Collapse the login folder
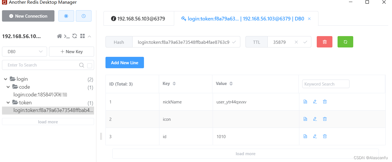 pos(6,79)
